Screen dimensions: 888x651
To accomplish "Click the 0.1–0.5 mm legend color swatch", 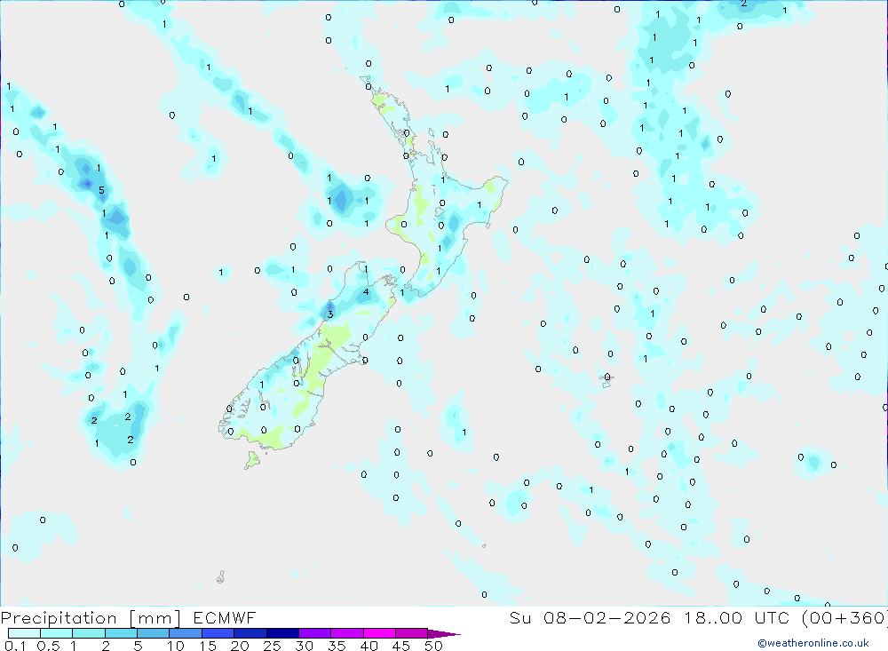I will (x=24, y=633).
